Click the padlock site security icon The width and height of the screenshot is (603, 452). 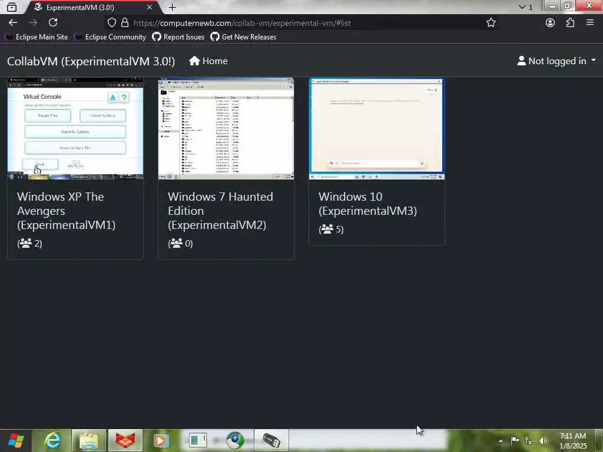point(125,23)
